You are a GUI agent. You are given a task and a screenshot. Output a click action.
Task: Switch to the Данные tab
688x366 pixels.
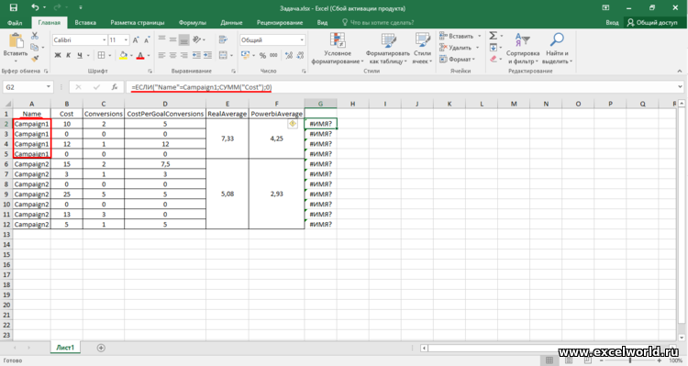point(231,22)
